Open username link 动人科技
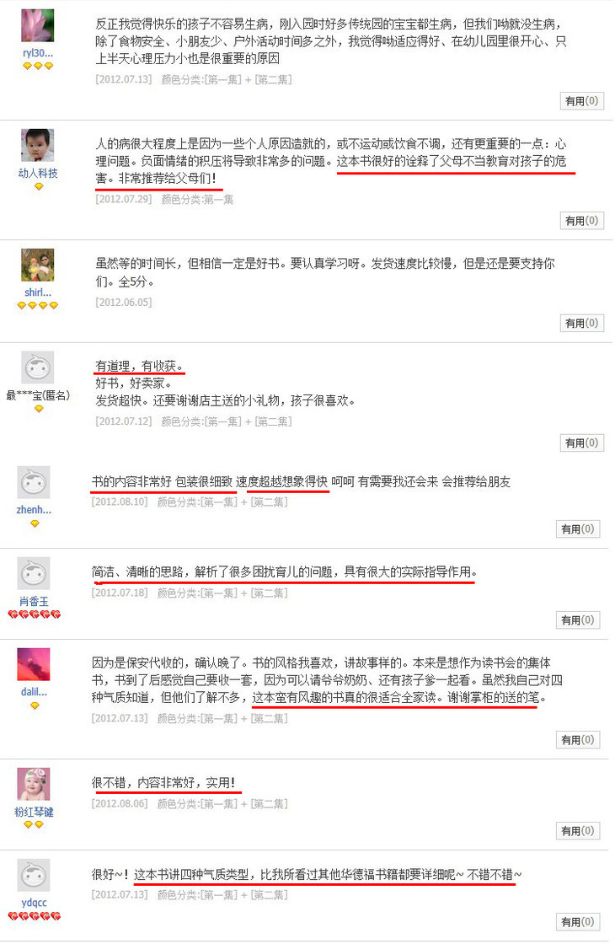615x944 pixels. click(38, 173)
